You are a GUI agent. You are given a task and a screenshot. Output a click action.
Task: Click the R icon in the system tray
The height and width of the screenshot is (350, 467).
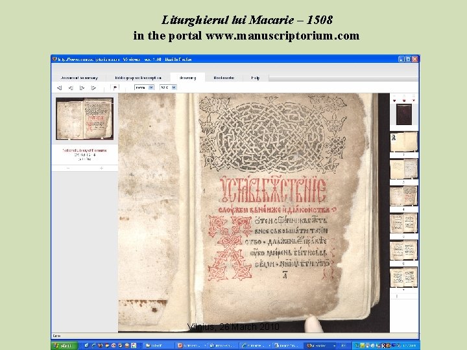383,345
